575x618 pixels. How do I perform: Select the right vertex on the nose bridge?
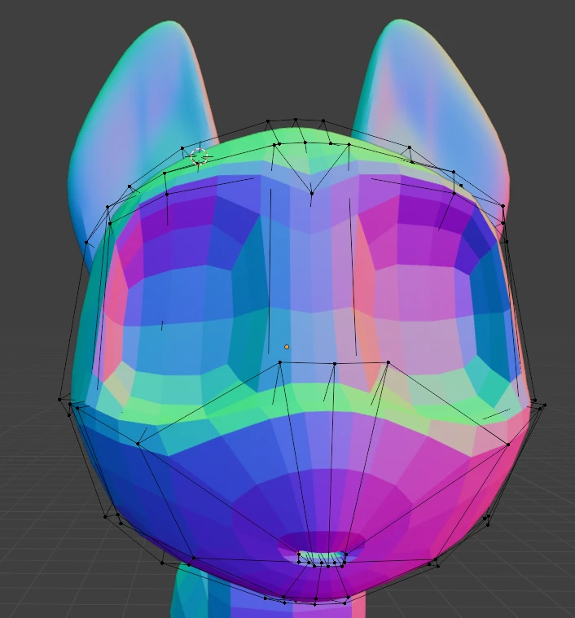pos(388,362)
